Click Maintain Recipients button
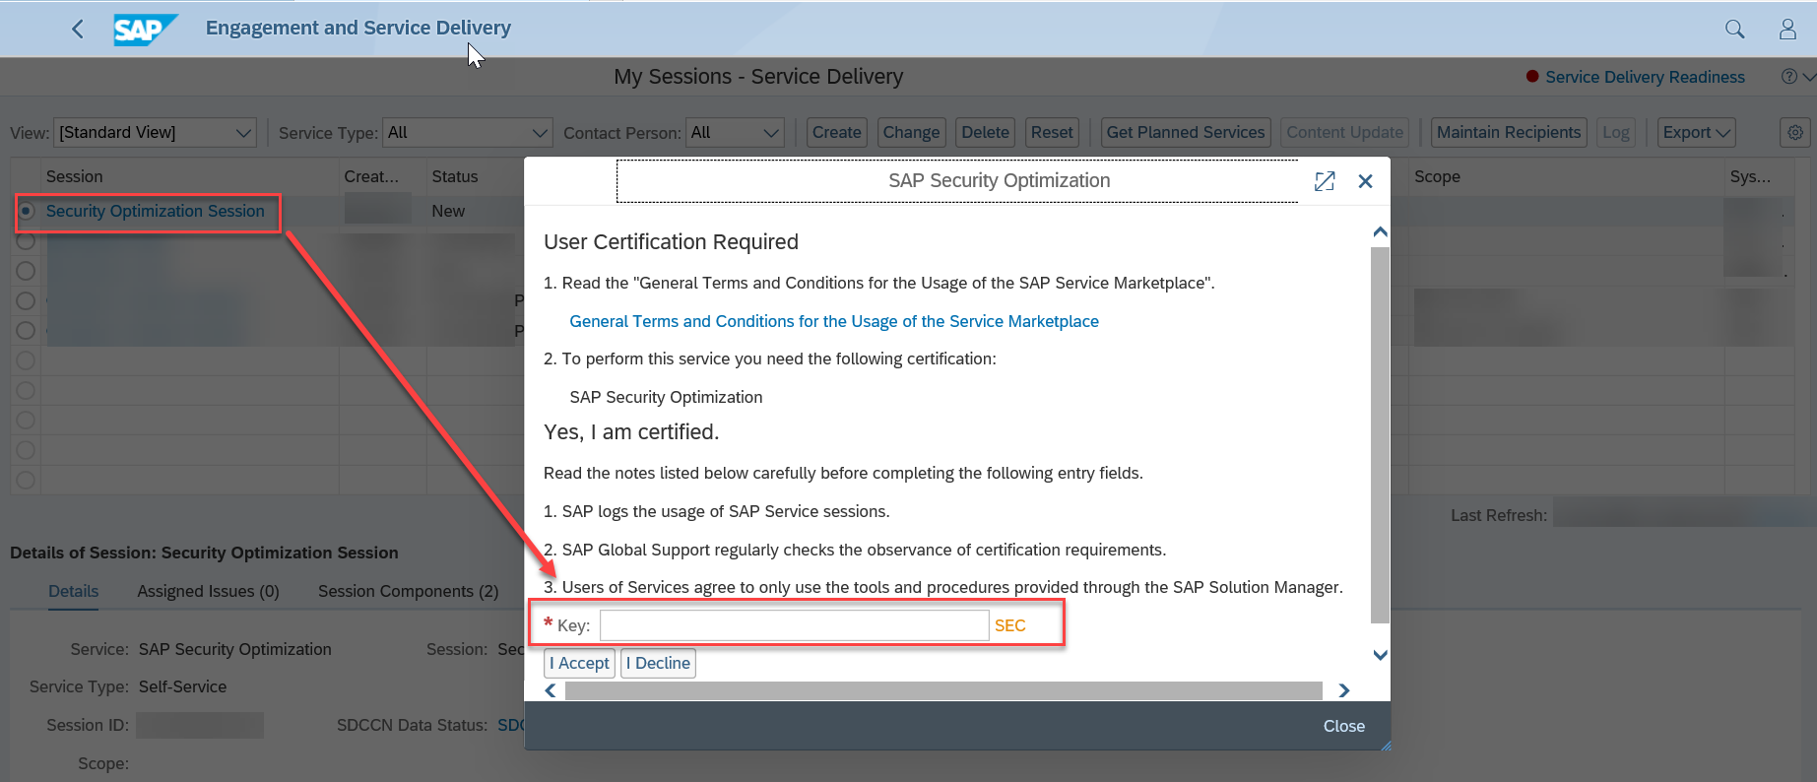 (x=1509, y=132)
